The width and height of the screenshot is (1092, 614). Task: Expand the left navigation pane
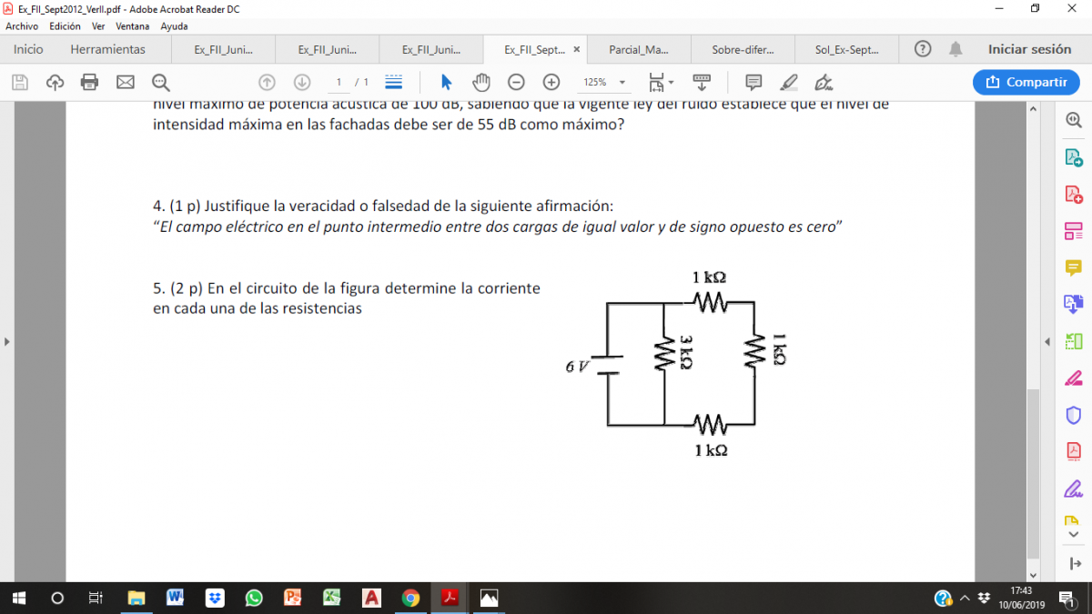6,342
